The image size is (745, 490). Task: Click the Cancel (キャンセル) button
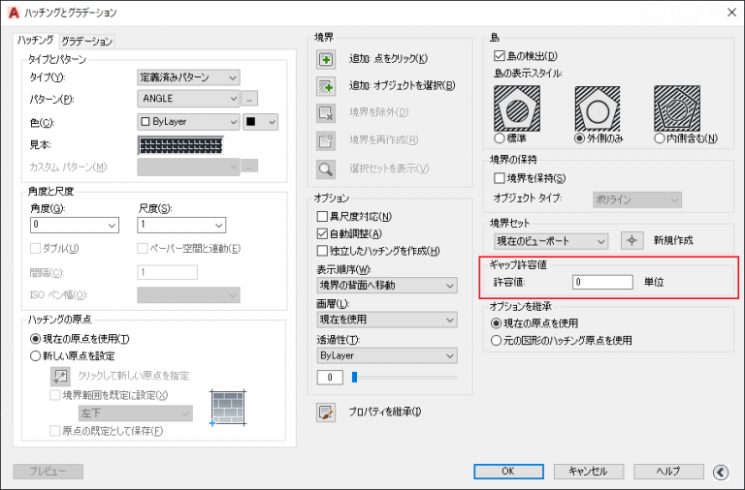588,472
